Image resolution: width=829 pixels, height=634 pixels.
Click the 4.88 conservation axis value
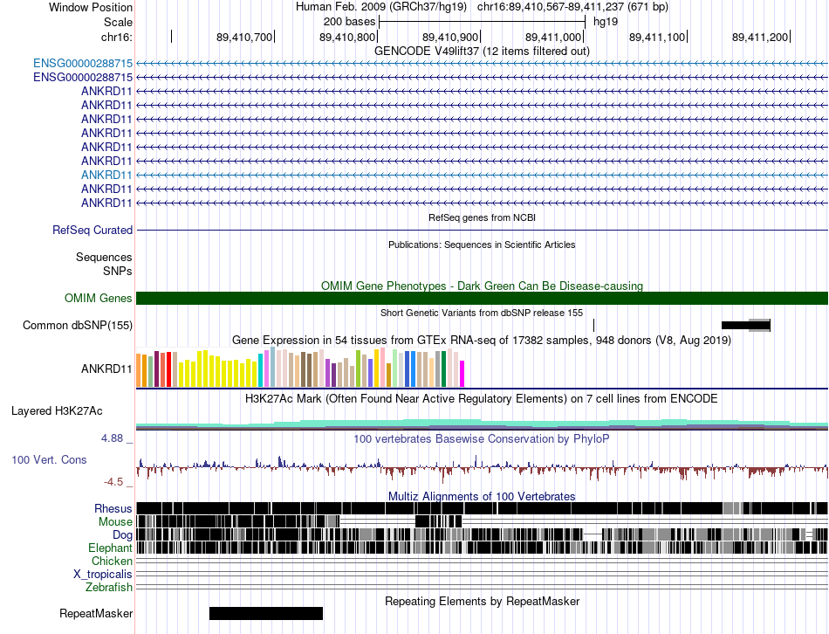[x=112, y=438]
